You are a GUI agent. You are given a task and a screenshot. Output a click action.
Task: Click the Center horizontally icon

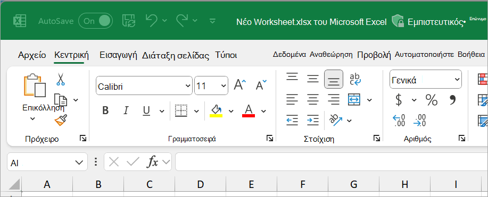(x=313, y=99)
